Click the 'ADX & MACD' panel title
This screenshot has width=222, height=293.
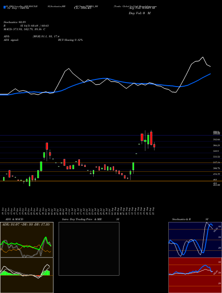(14, 219)
